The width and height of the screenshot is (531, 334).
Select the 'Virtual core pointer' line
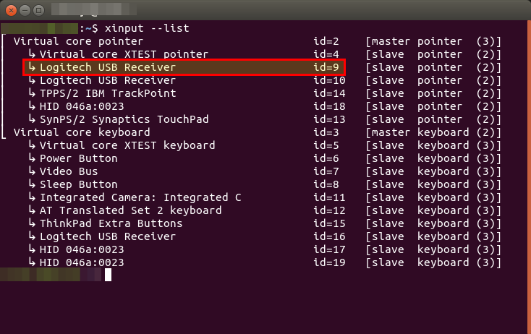tap(78, 41)
